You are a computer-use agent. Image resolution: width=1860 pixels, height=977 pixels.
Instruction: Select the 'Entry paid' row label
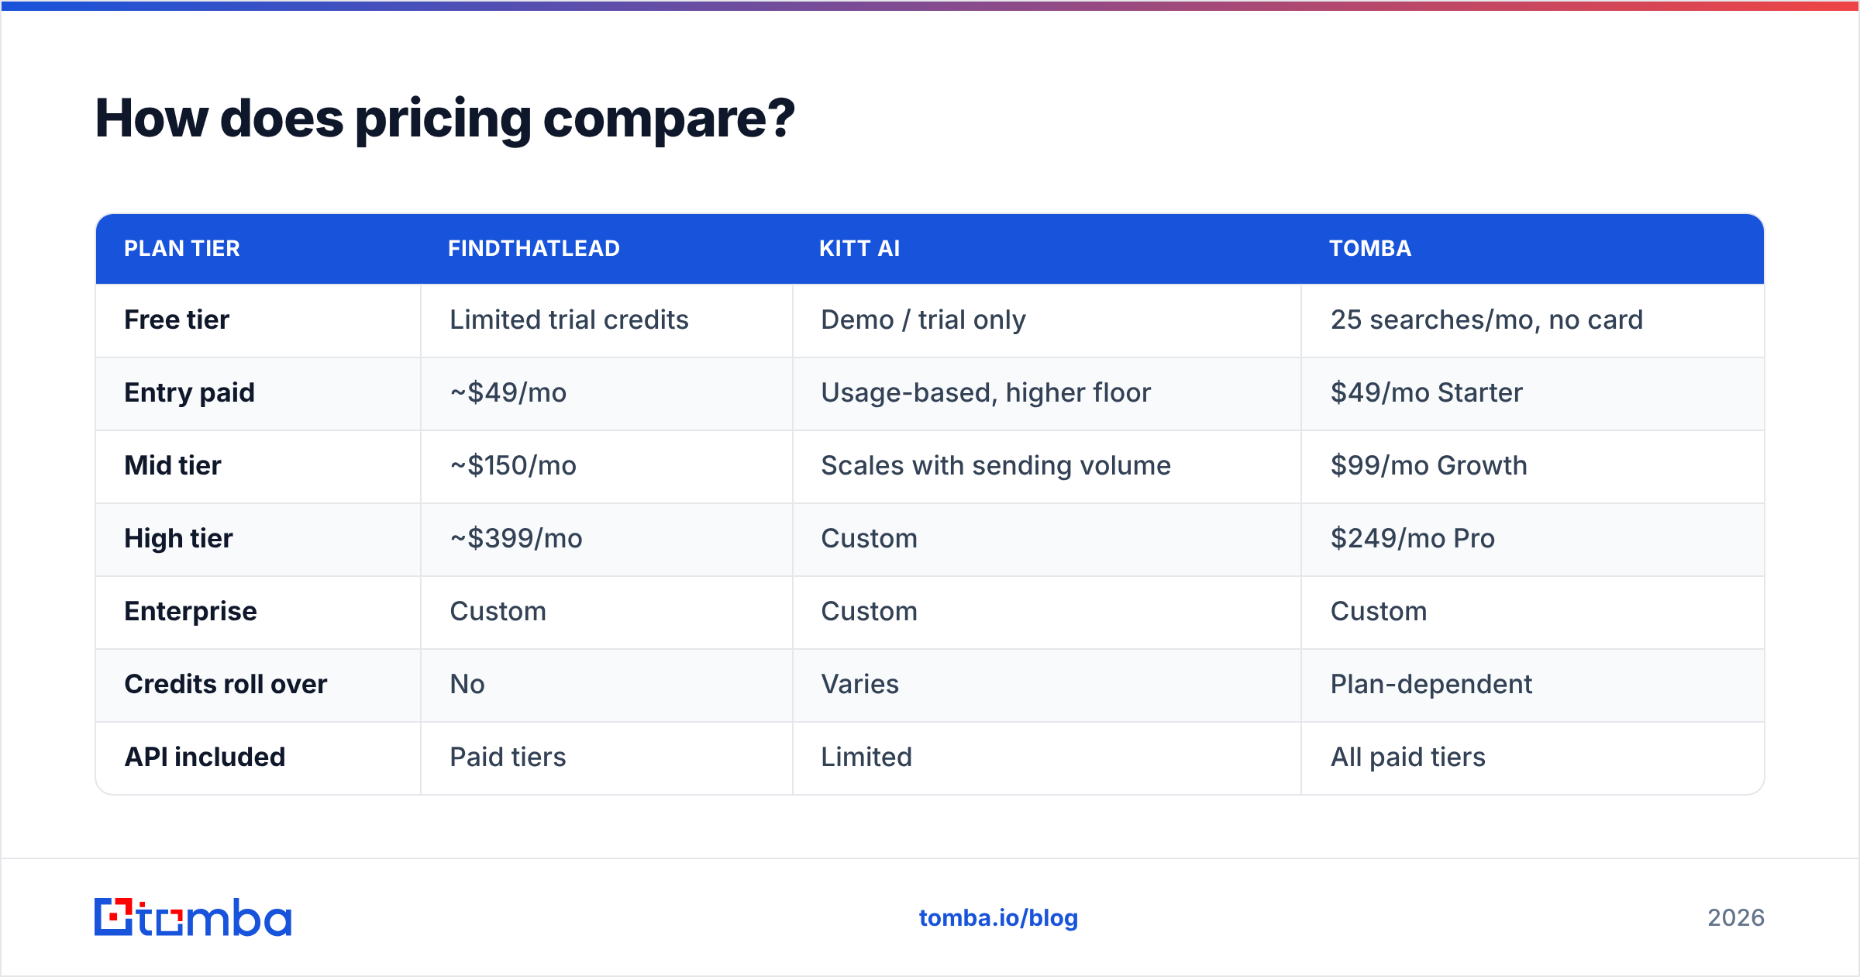pyautogui.click(x=189, y=392)
